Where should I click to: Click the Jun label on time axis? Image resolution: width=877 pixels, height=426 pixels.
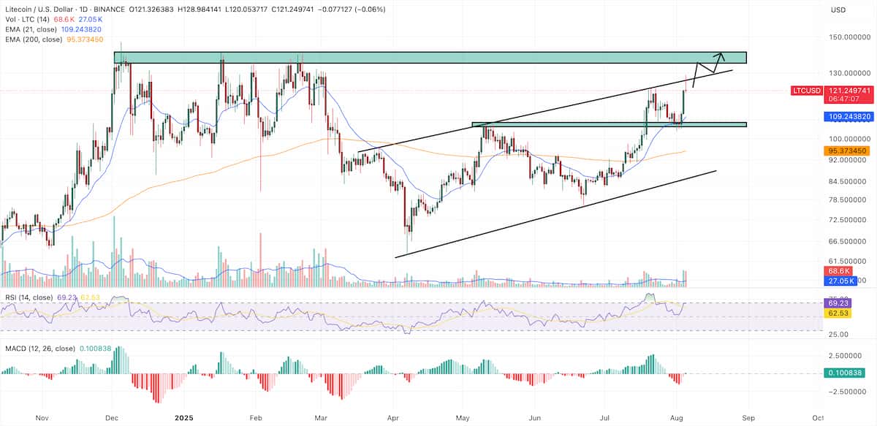tap(536, 418)
